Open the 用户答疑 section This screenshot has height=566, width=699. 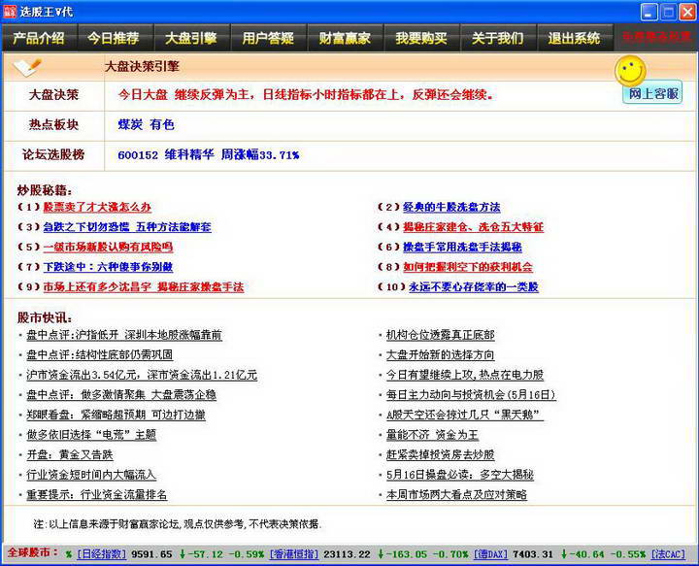click(268, 39)
